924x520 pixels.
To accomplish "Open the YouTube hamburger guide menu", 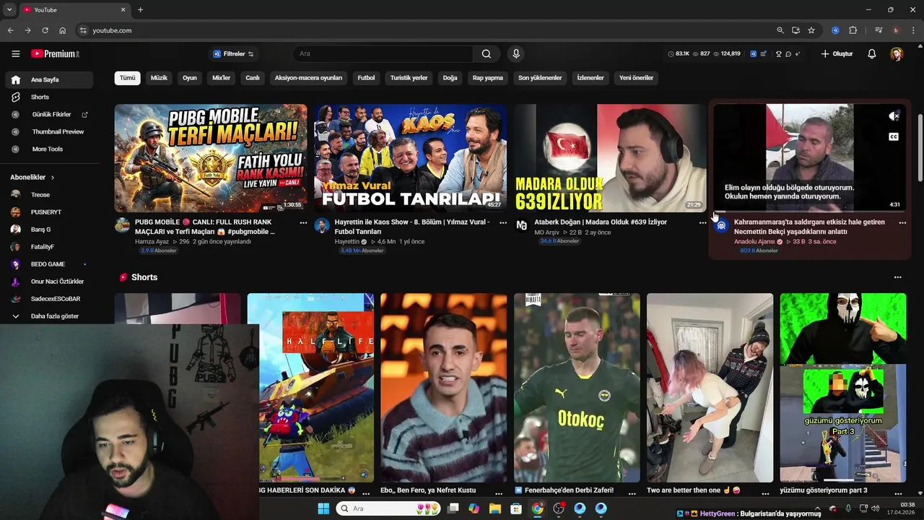I will pyautogui.click(x=15, y=53).
